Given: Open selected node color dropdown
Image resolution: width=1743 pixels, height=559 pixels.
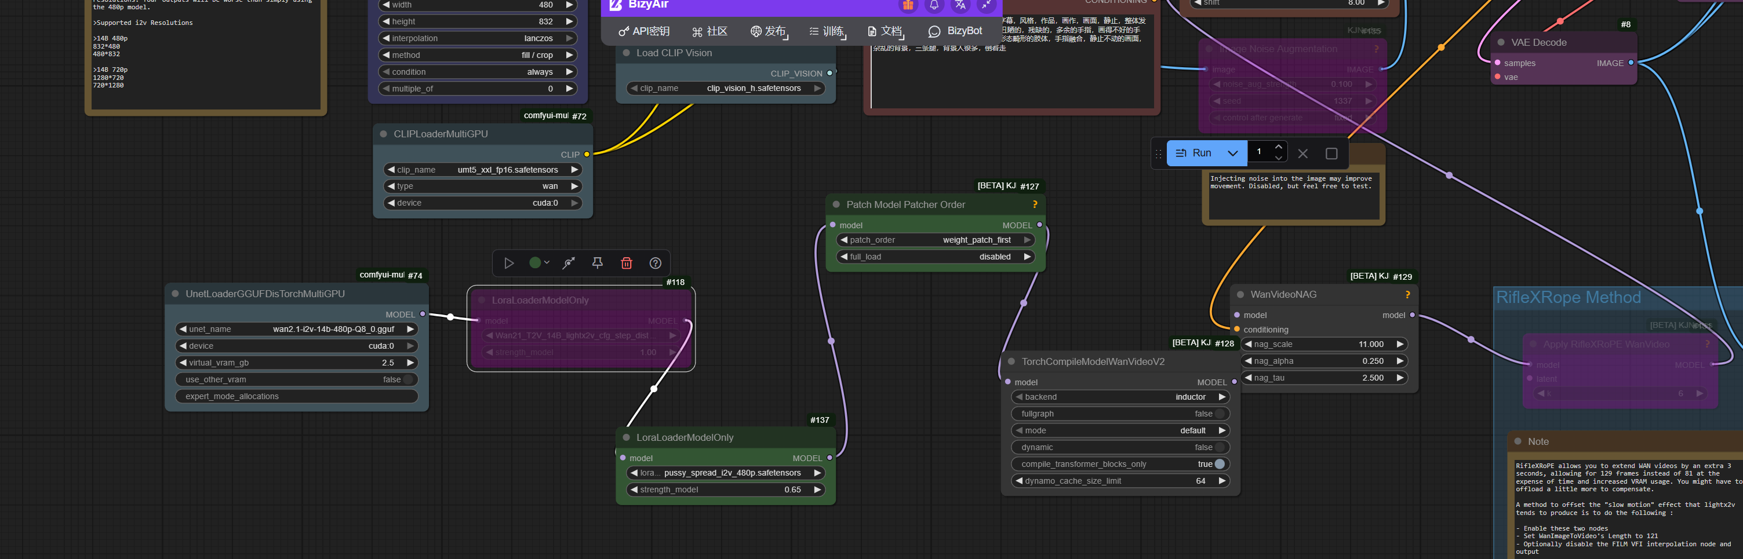Looking at the screenshot, I should pyautogui.click(x=539, y=263).
